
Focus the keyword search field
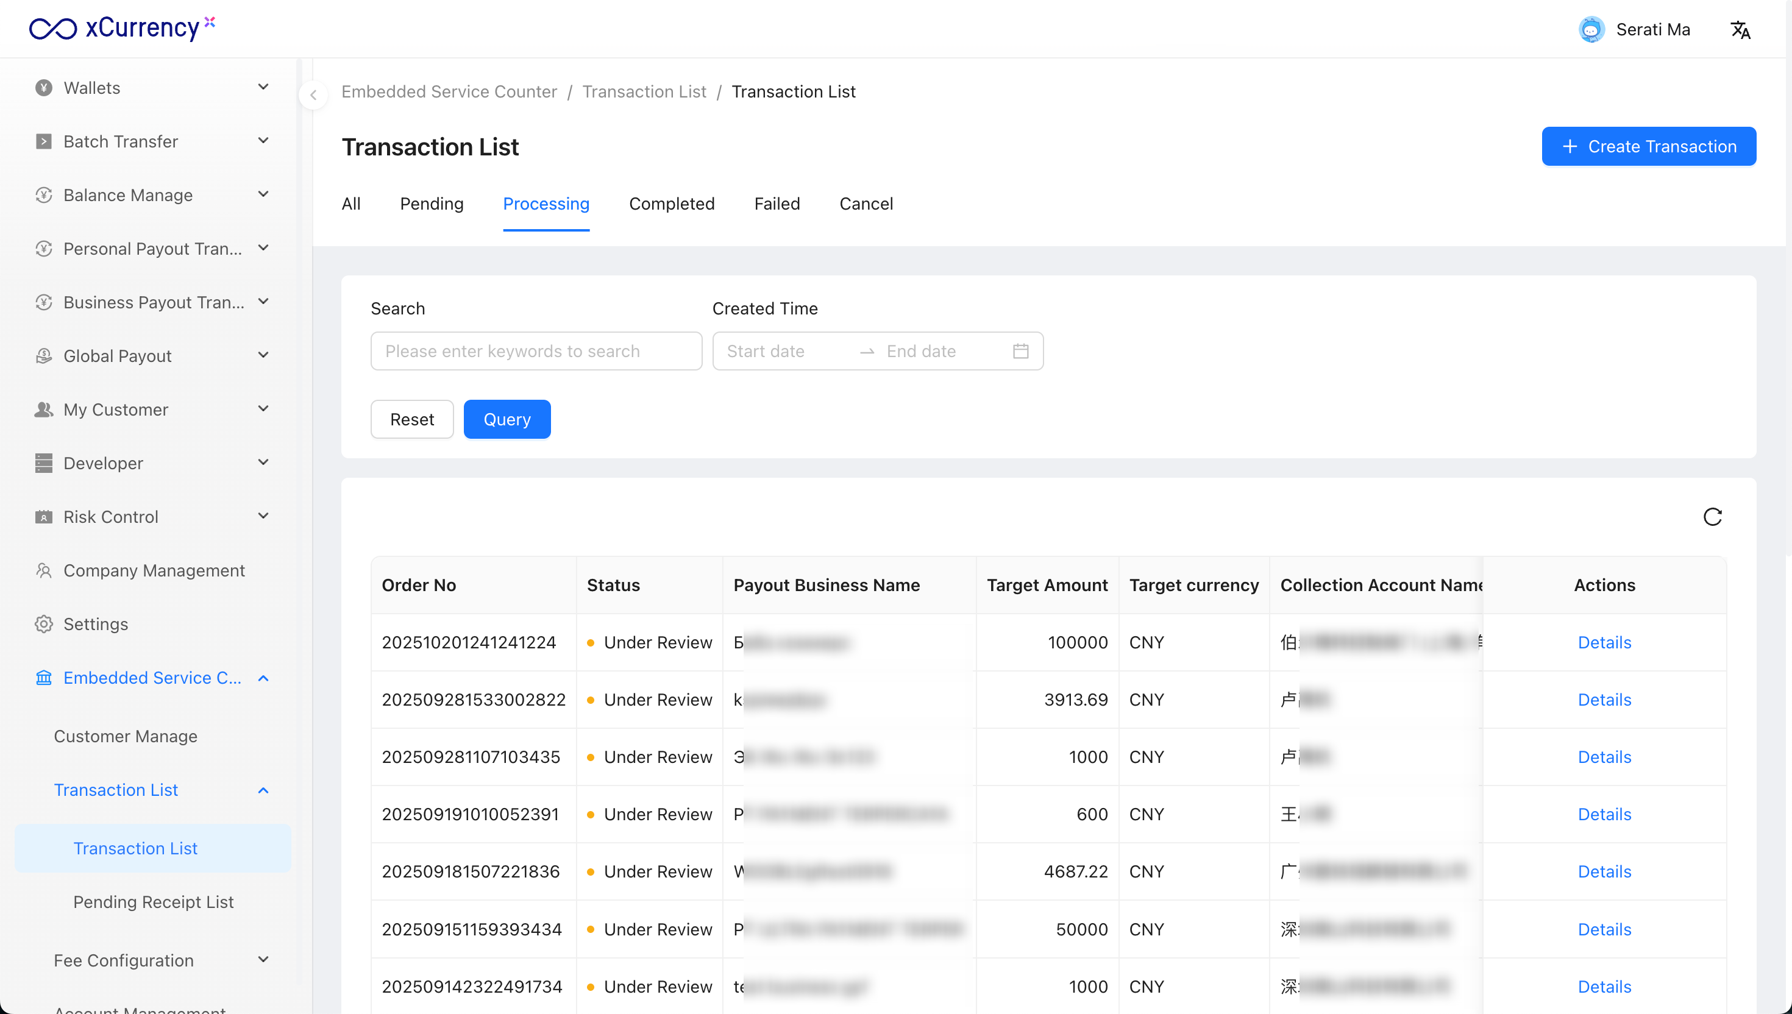click(536, 351)
